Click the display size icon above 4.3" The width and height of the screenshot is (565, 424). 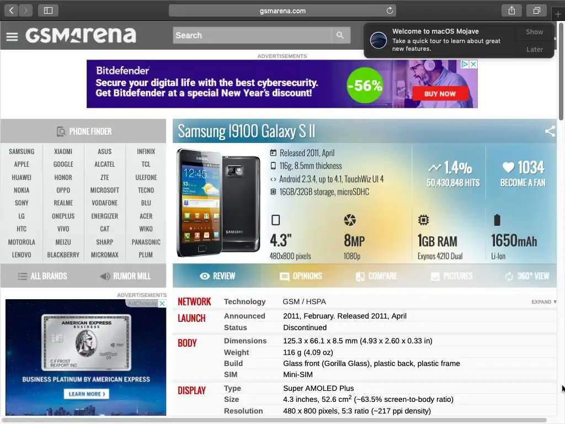tap(276, 220)
